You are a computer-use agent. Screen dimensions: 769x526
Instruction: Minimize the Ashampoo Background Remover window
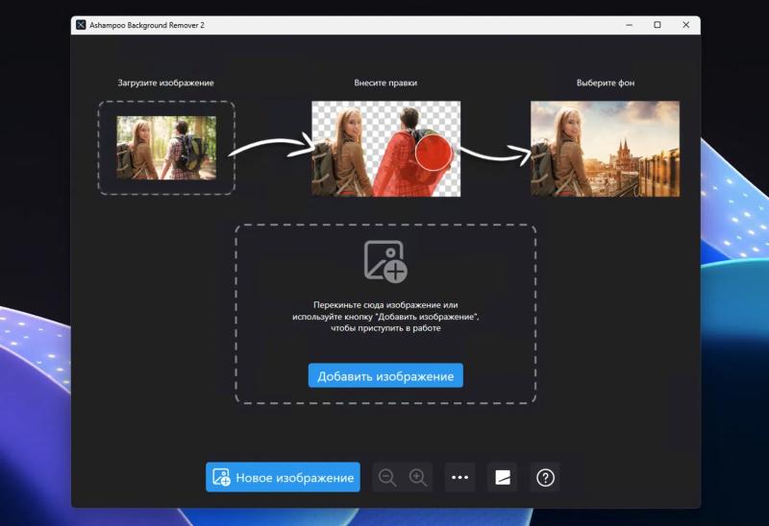coord(630,25)
